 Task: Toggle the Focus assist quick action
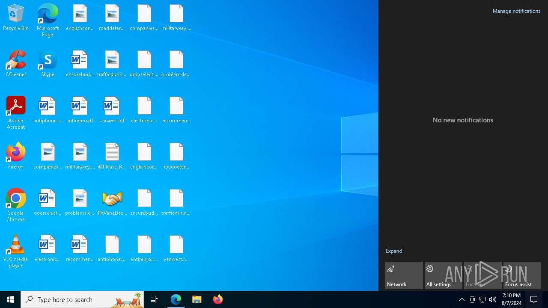522,275
